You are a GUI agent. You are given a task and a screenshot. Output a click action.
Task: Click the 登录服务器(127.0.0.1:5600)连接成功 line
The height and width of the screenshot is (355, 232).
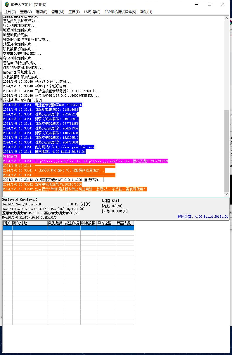click(x=51, y=96)
